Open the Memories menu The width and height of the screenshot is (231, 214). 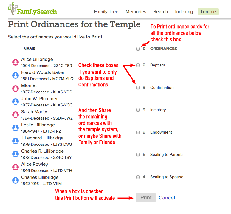click(x=136, y=12)
